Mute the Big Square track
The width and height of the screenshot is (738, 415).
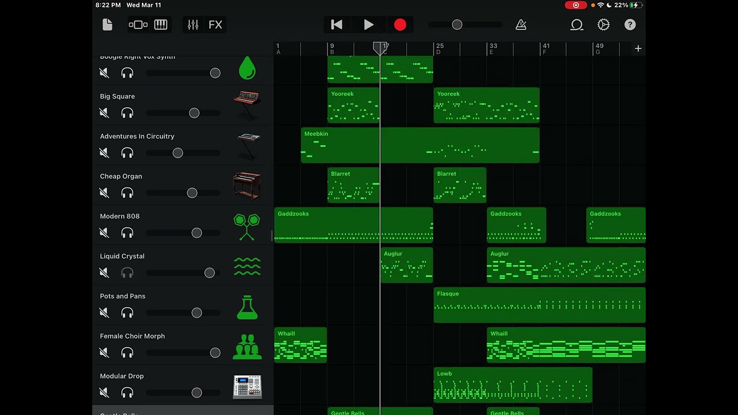click(104, 113)
